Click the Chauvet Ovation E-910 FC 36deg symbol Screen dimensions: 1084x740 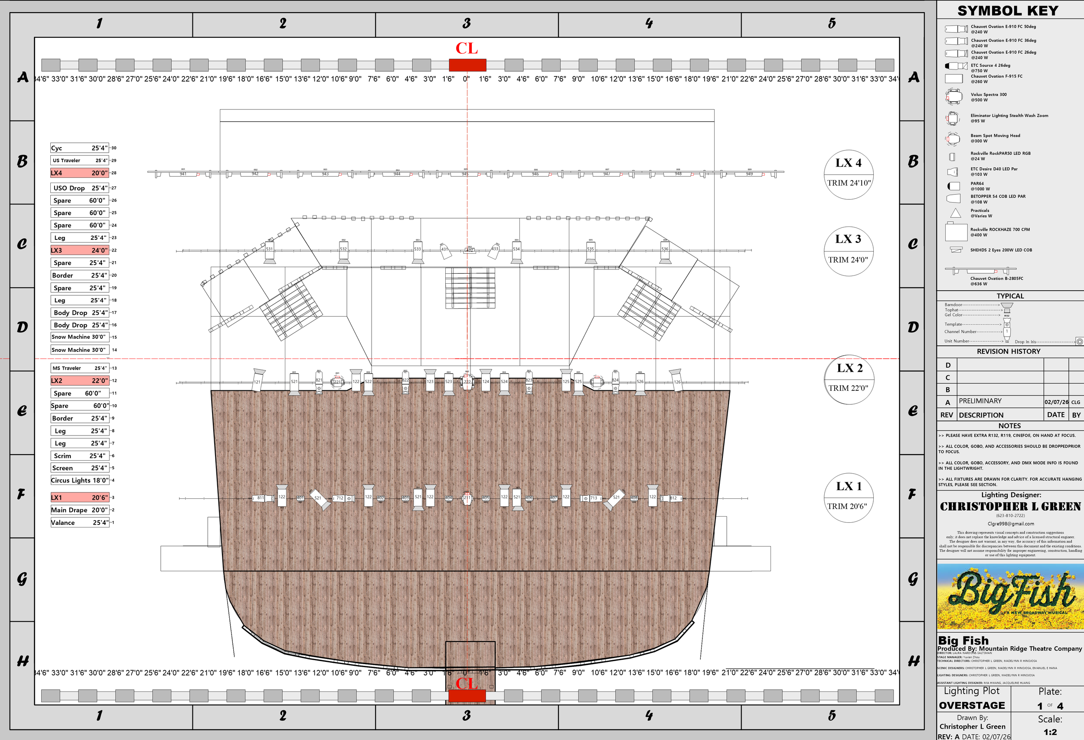click(956, 42)
